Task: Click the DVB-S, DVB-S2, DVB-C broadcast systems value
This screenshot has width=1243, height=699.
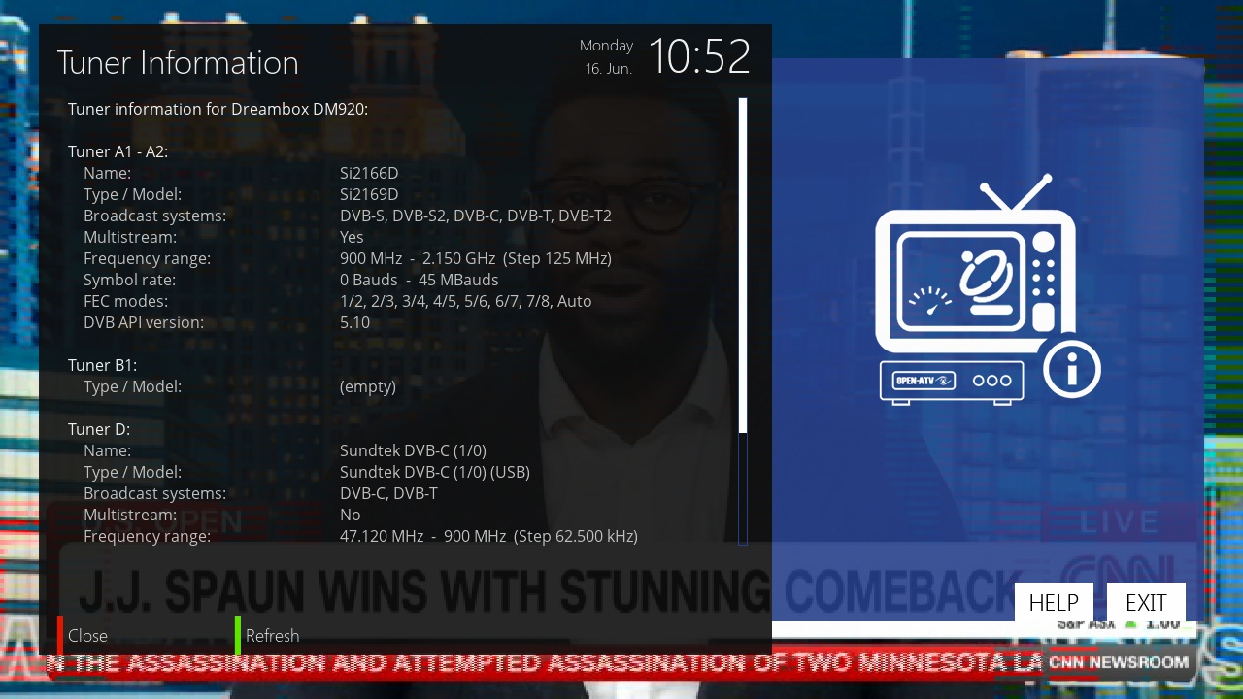Action: point(476,216)
